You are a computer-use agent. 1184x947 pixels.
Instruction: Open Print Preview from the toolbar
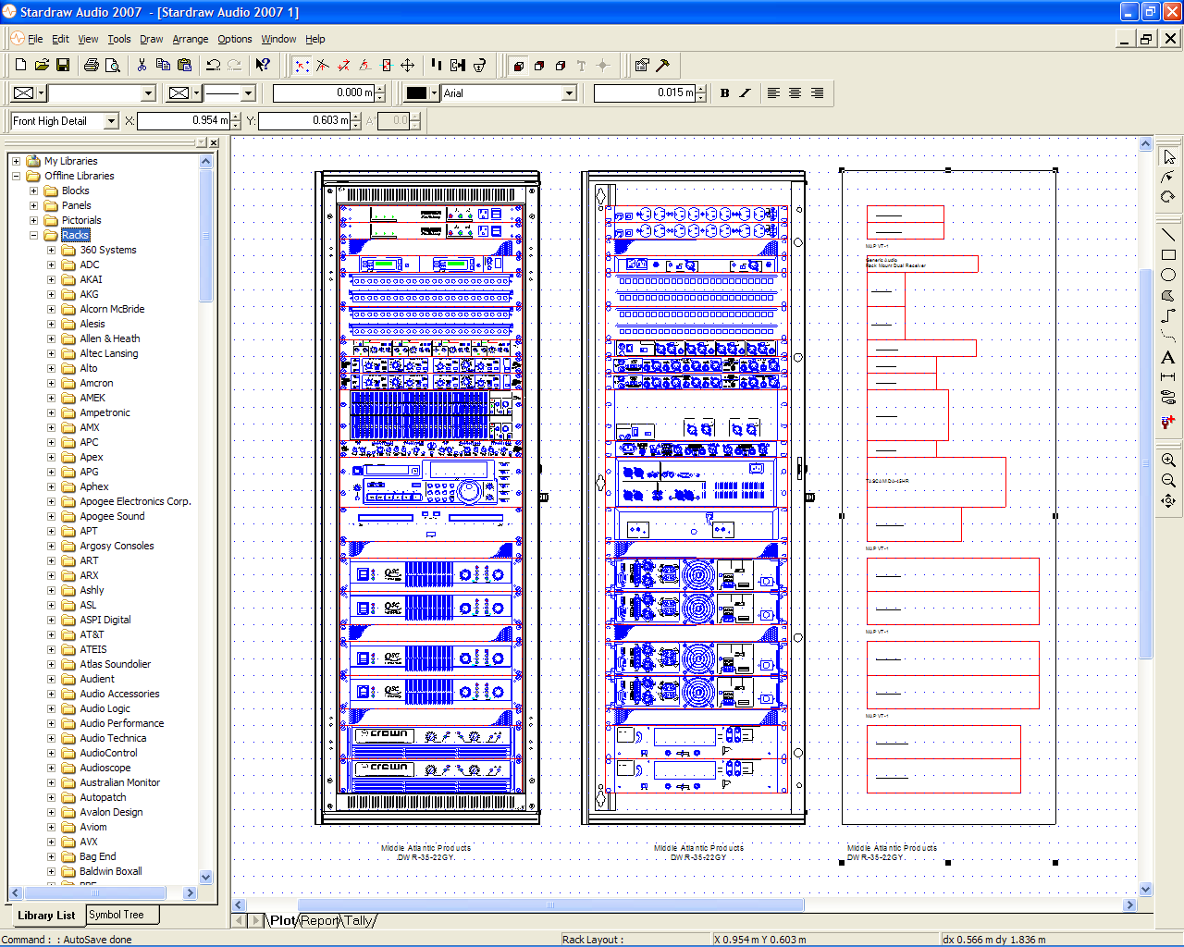[113, 65]
